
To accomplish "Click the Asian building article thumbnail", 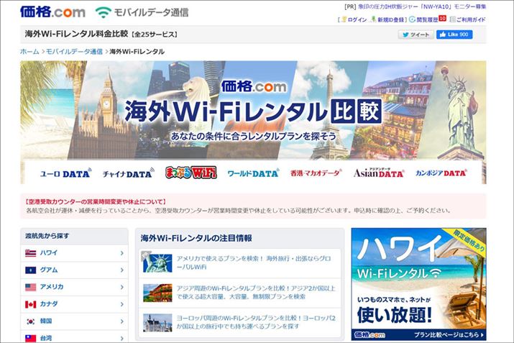I will [x=157, y=293].
